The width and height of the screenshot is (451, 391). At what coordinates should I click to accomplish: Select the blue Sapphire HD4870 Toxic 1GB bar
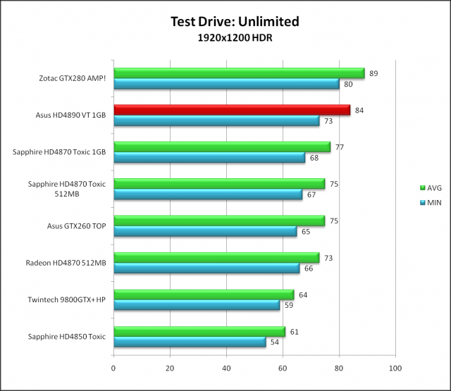tap(209, 158)
